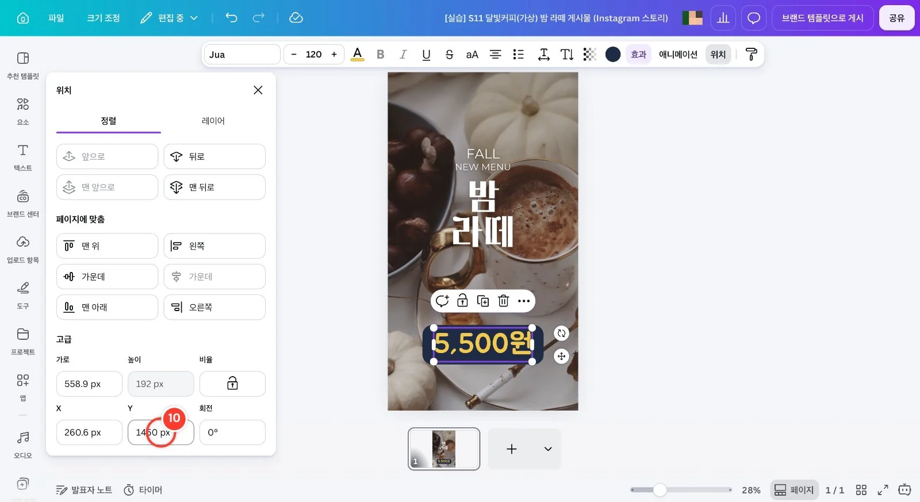Toggle italic formatting
Viewport: 920px width, 502px height.
click(403, 54)
